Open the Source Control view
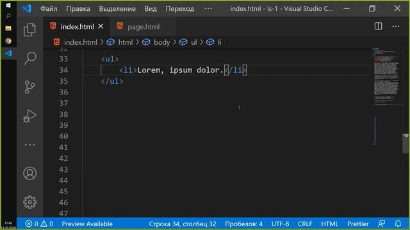The width and height of the screenshot is (410, 230). click(30, 87)
